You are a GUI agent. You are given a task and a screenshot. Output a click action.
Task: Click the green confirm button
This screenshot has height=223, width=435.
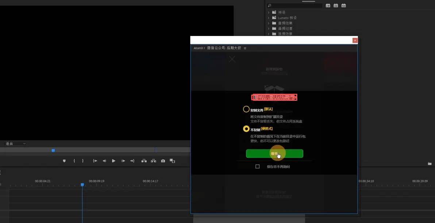click(x=274, y=154)
